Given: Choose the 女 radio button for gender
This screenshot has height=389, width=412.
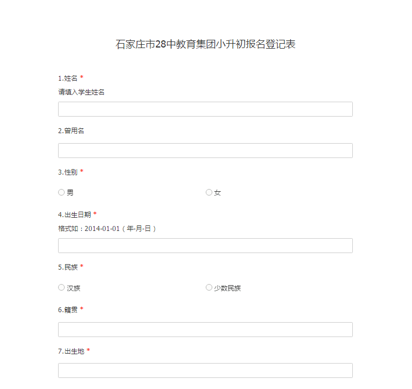Looking at the screenshot, I should pos(209,193).
